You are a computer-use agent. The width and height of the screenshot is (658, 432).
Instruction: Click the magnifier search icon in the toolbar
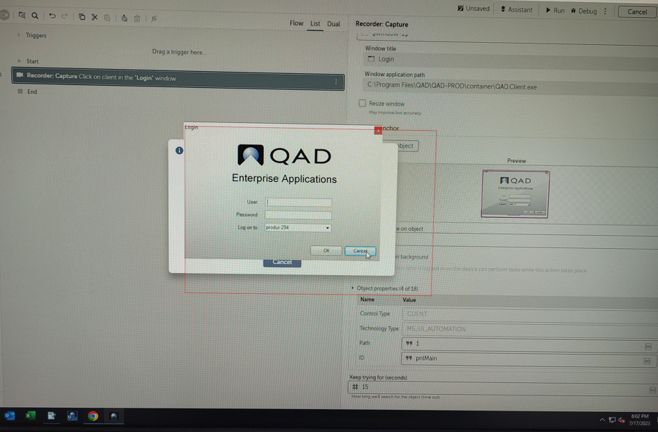point(35,16)
